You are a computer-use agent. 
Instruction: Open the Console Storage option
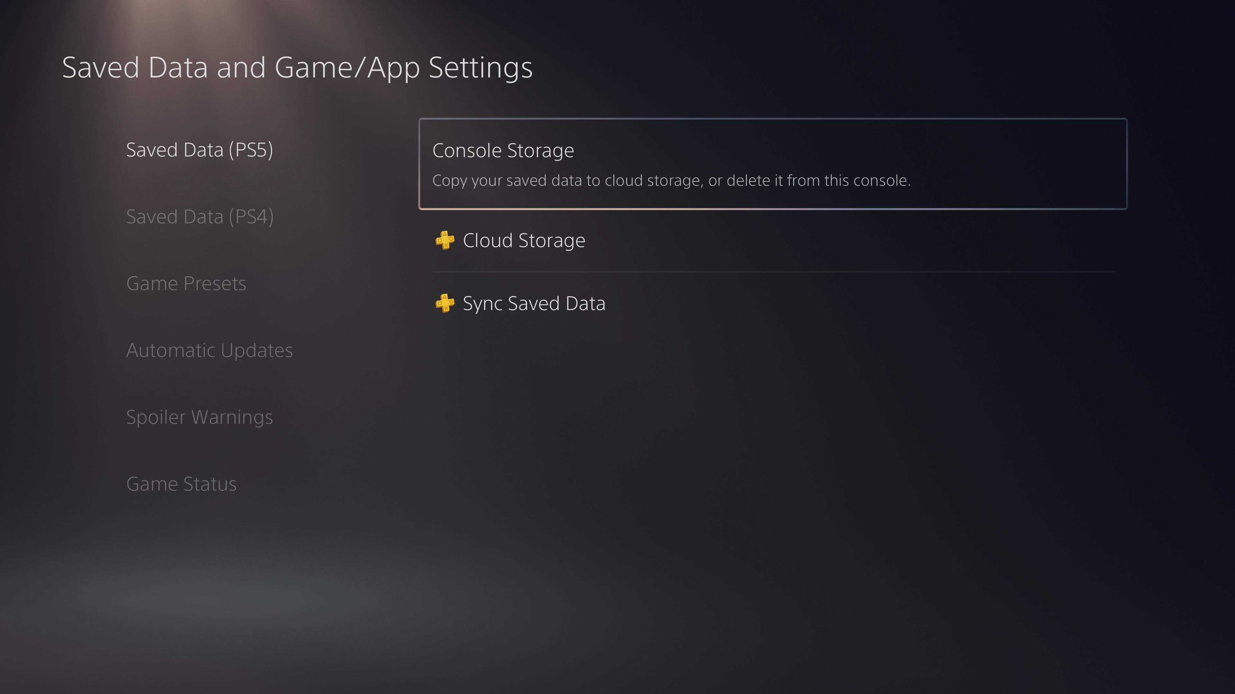coord(773,164)
